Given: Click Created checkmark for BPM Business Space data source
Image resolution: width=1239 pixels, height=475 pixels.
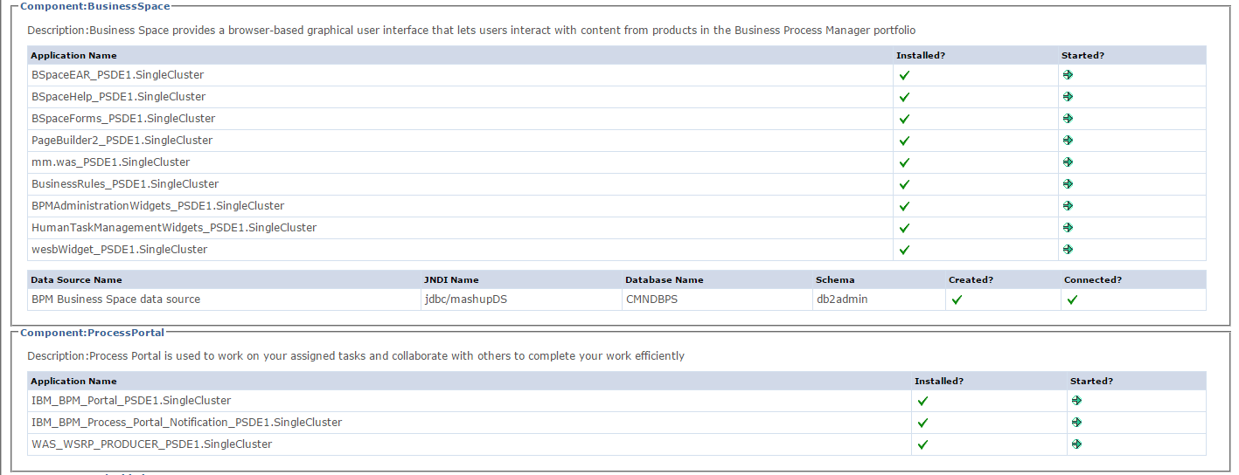Looking at the screenshot, I should pyautogui.click(x=957, y=299).
